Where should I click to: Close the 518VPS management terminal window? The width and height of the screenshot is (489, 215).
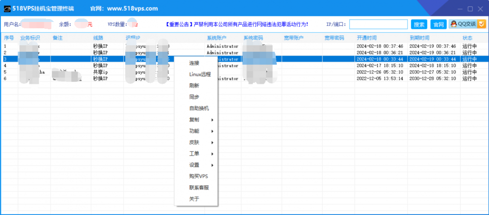pos(481,9)
